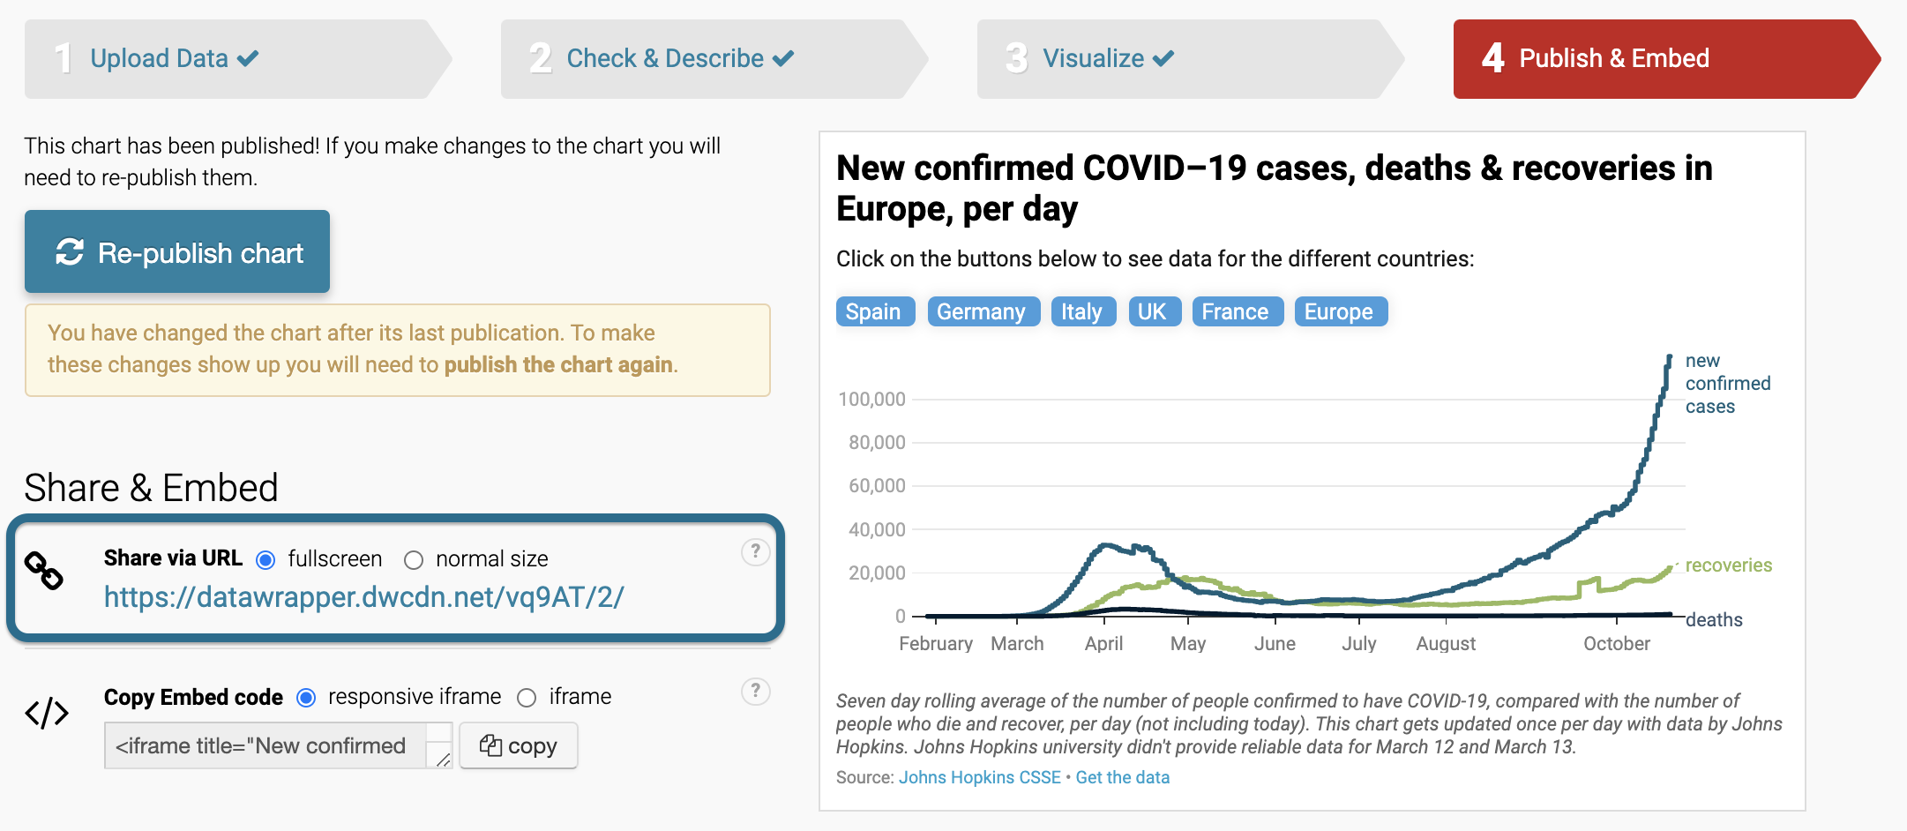Open the Johns Hopkins CSSE source link
The width and height of the screenshot is (1907, 831).
coord(978,777)
